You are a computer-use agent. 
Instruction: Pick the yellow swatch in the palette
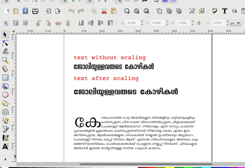coord(170,167)
